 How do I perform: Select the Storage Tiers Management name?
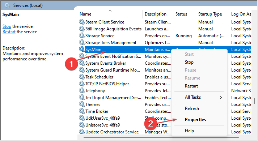point(111,43)
